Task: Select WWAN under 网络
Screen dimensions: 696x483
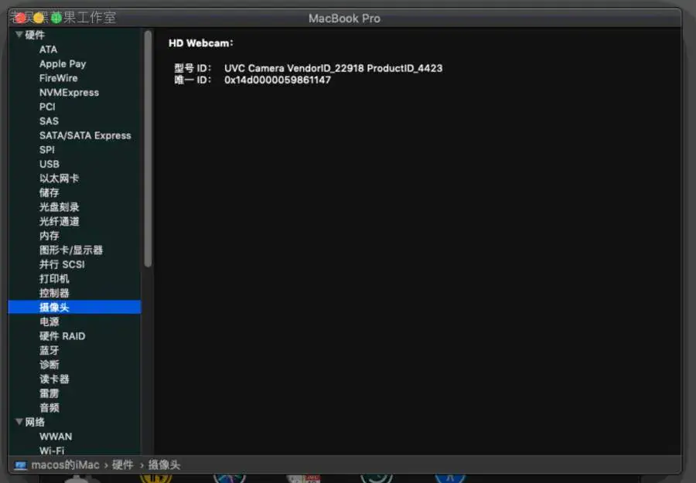Action: 56,437
